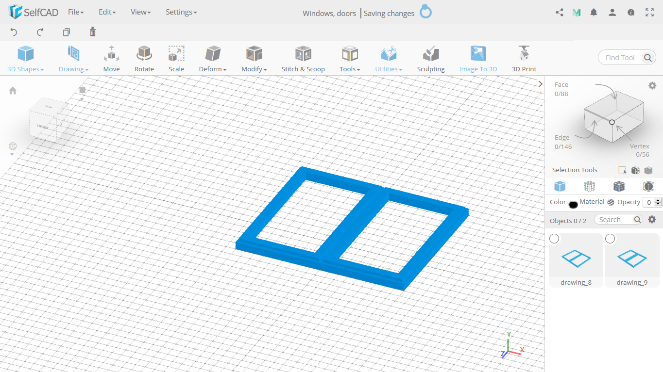Open the Settings menu
The width and height of the screenshot is (663, 372).
(181, 12)
